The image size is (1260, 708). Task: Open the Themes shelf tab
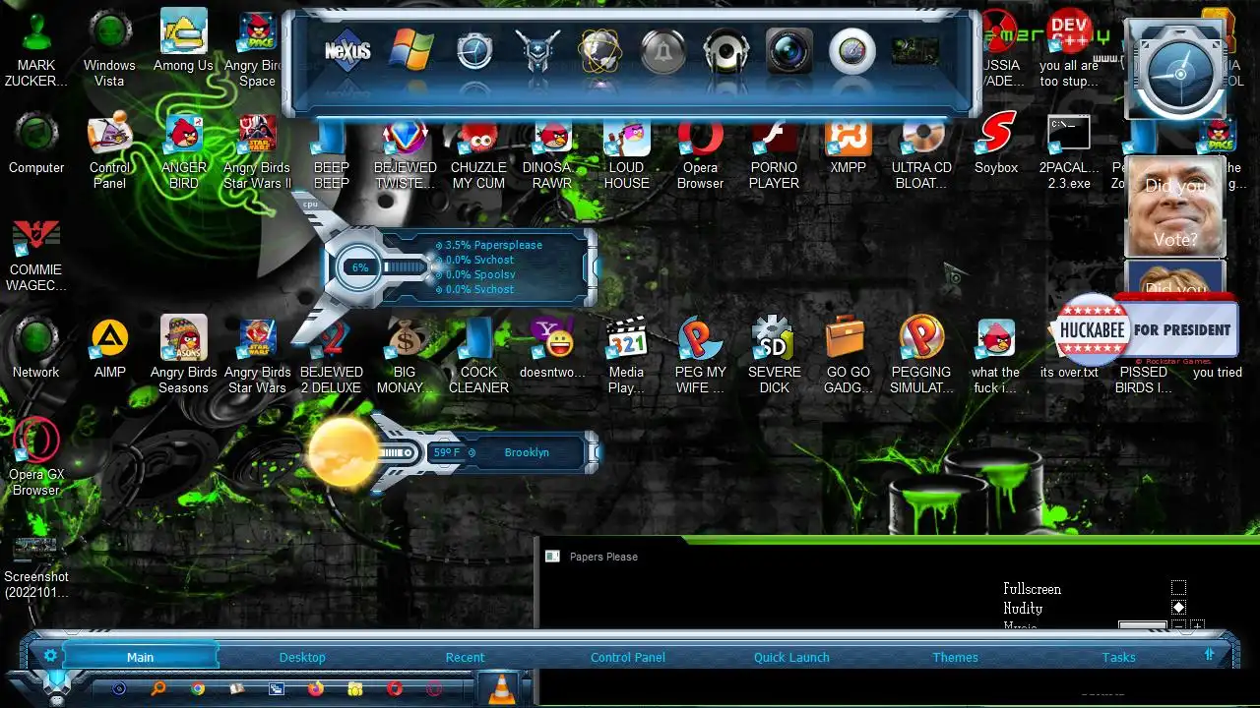coord(956,657)
